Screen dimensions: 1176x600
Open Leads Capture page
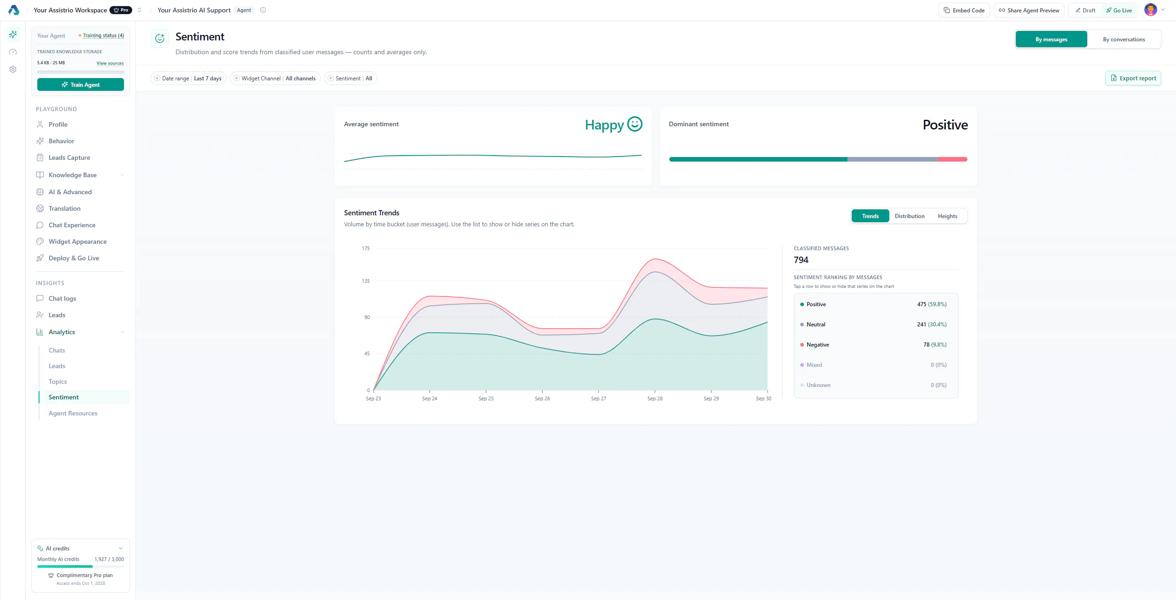pos(80,157)
